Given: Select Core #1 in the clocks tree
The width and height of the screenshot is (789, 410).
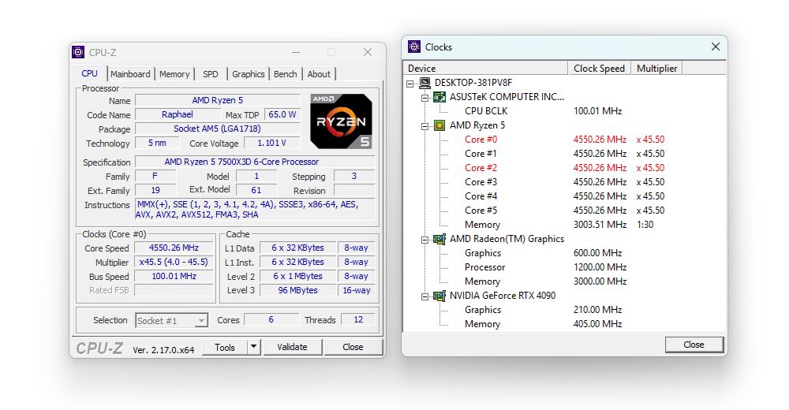Looking at the screenshot, I should pos(481,154).
